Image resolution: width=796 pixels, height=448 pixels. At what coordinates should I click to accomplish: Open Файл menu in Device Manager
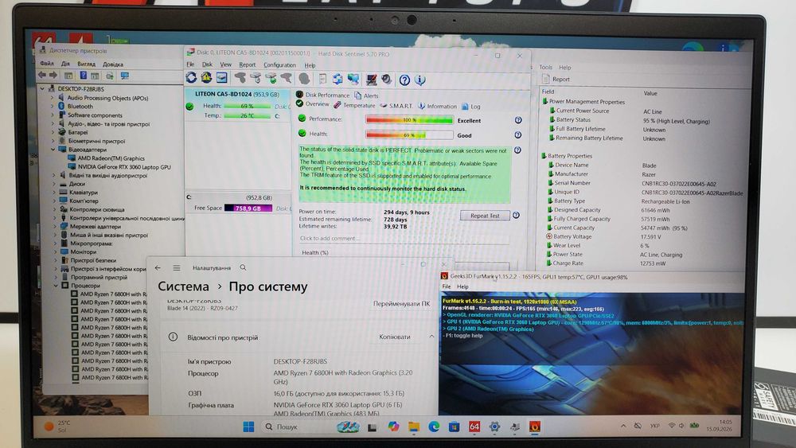[x=47, y=64]
